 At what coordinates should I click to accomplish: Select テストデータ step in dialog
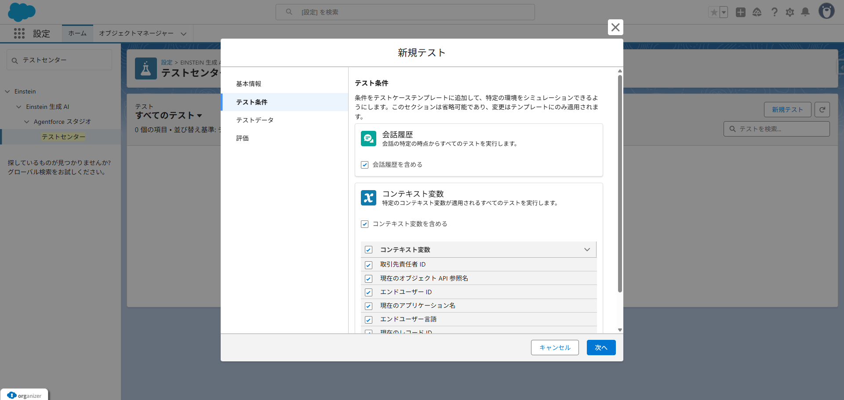284,120
